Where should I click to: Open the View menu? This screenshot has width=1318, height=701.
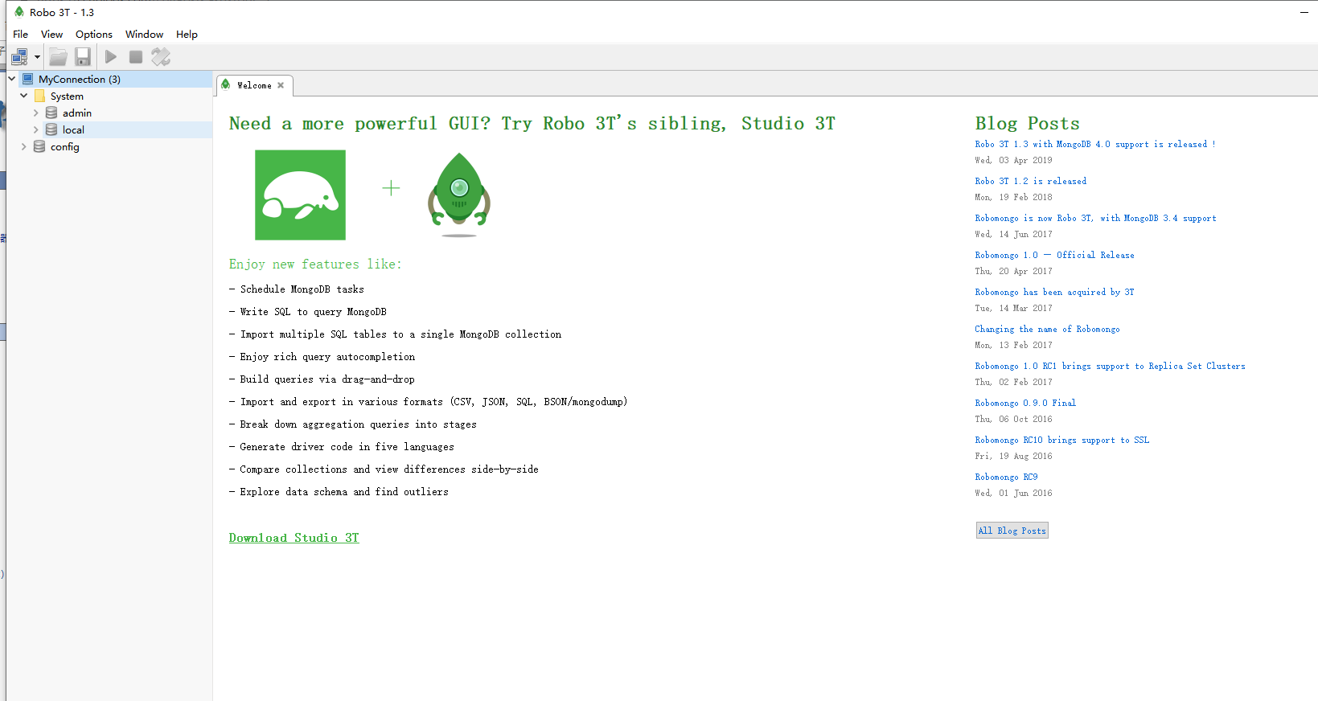[52, 34]
